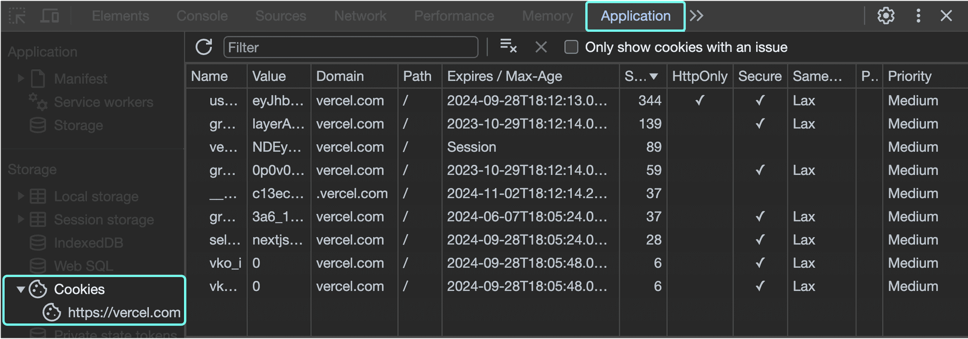Refresh the cookies list
Image resolution: width=968 pixels, height=339 pixels.
point(204,47)
